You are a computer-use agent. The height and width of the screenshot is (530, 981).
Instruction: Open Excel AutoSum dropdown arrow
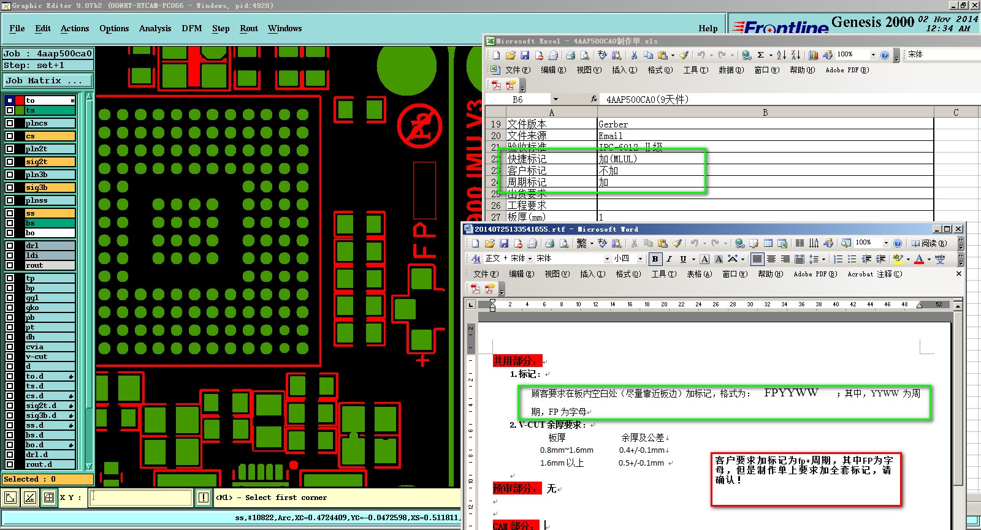[x=770, y=55]
